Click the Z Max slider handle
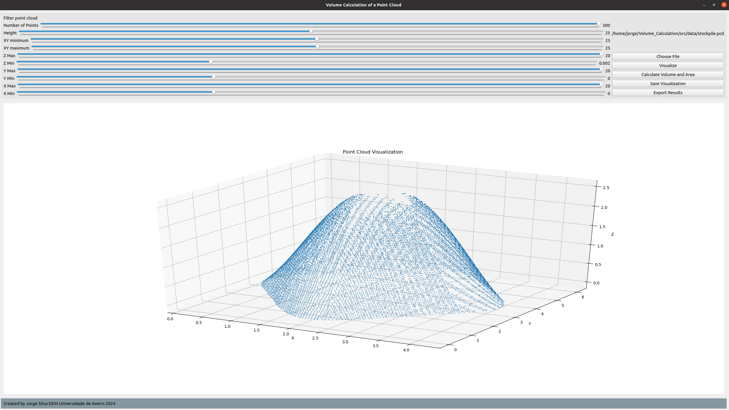 click(x=601, y=54)
